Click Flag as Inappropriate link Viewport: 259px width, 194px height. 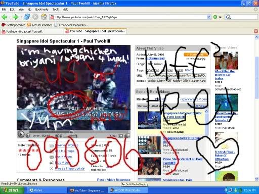70,168
